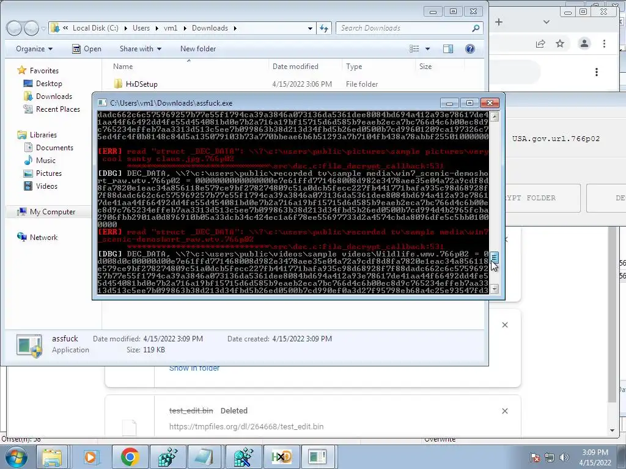Expand the Organize dropdown menu
Image resolution: width=626 pixels, height=469 pixels.
34,49
